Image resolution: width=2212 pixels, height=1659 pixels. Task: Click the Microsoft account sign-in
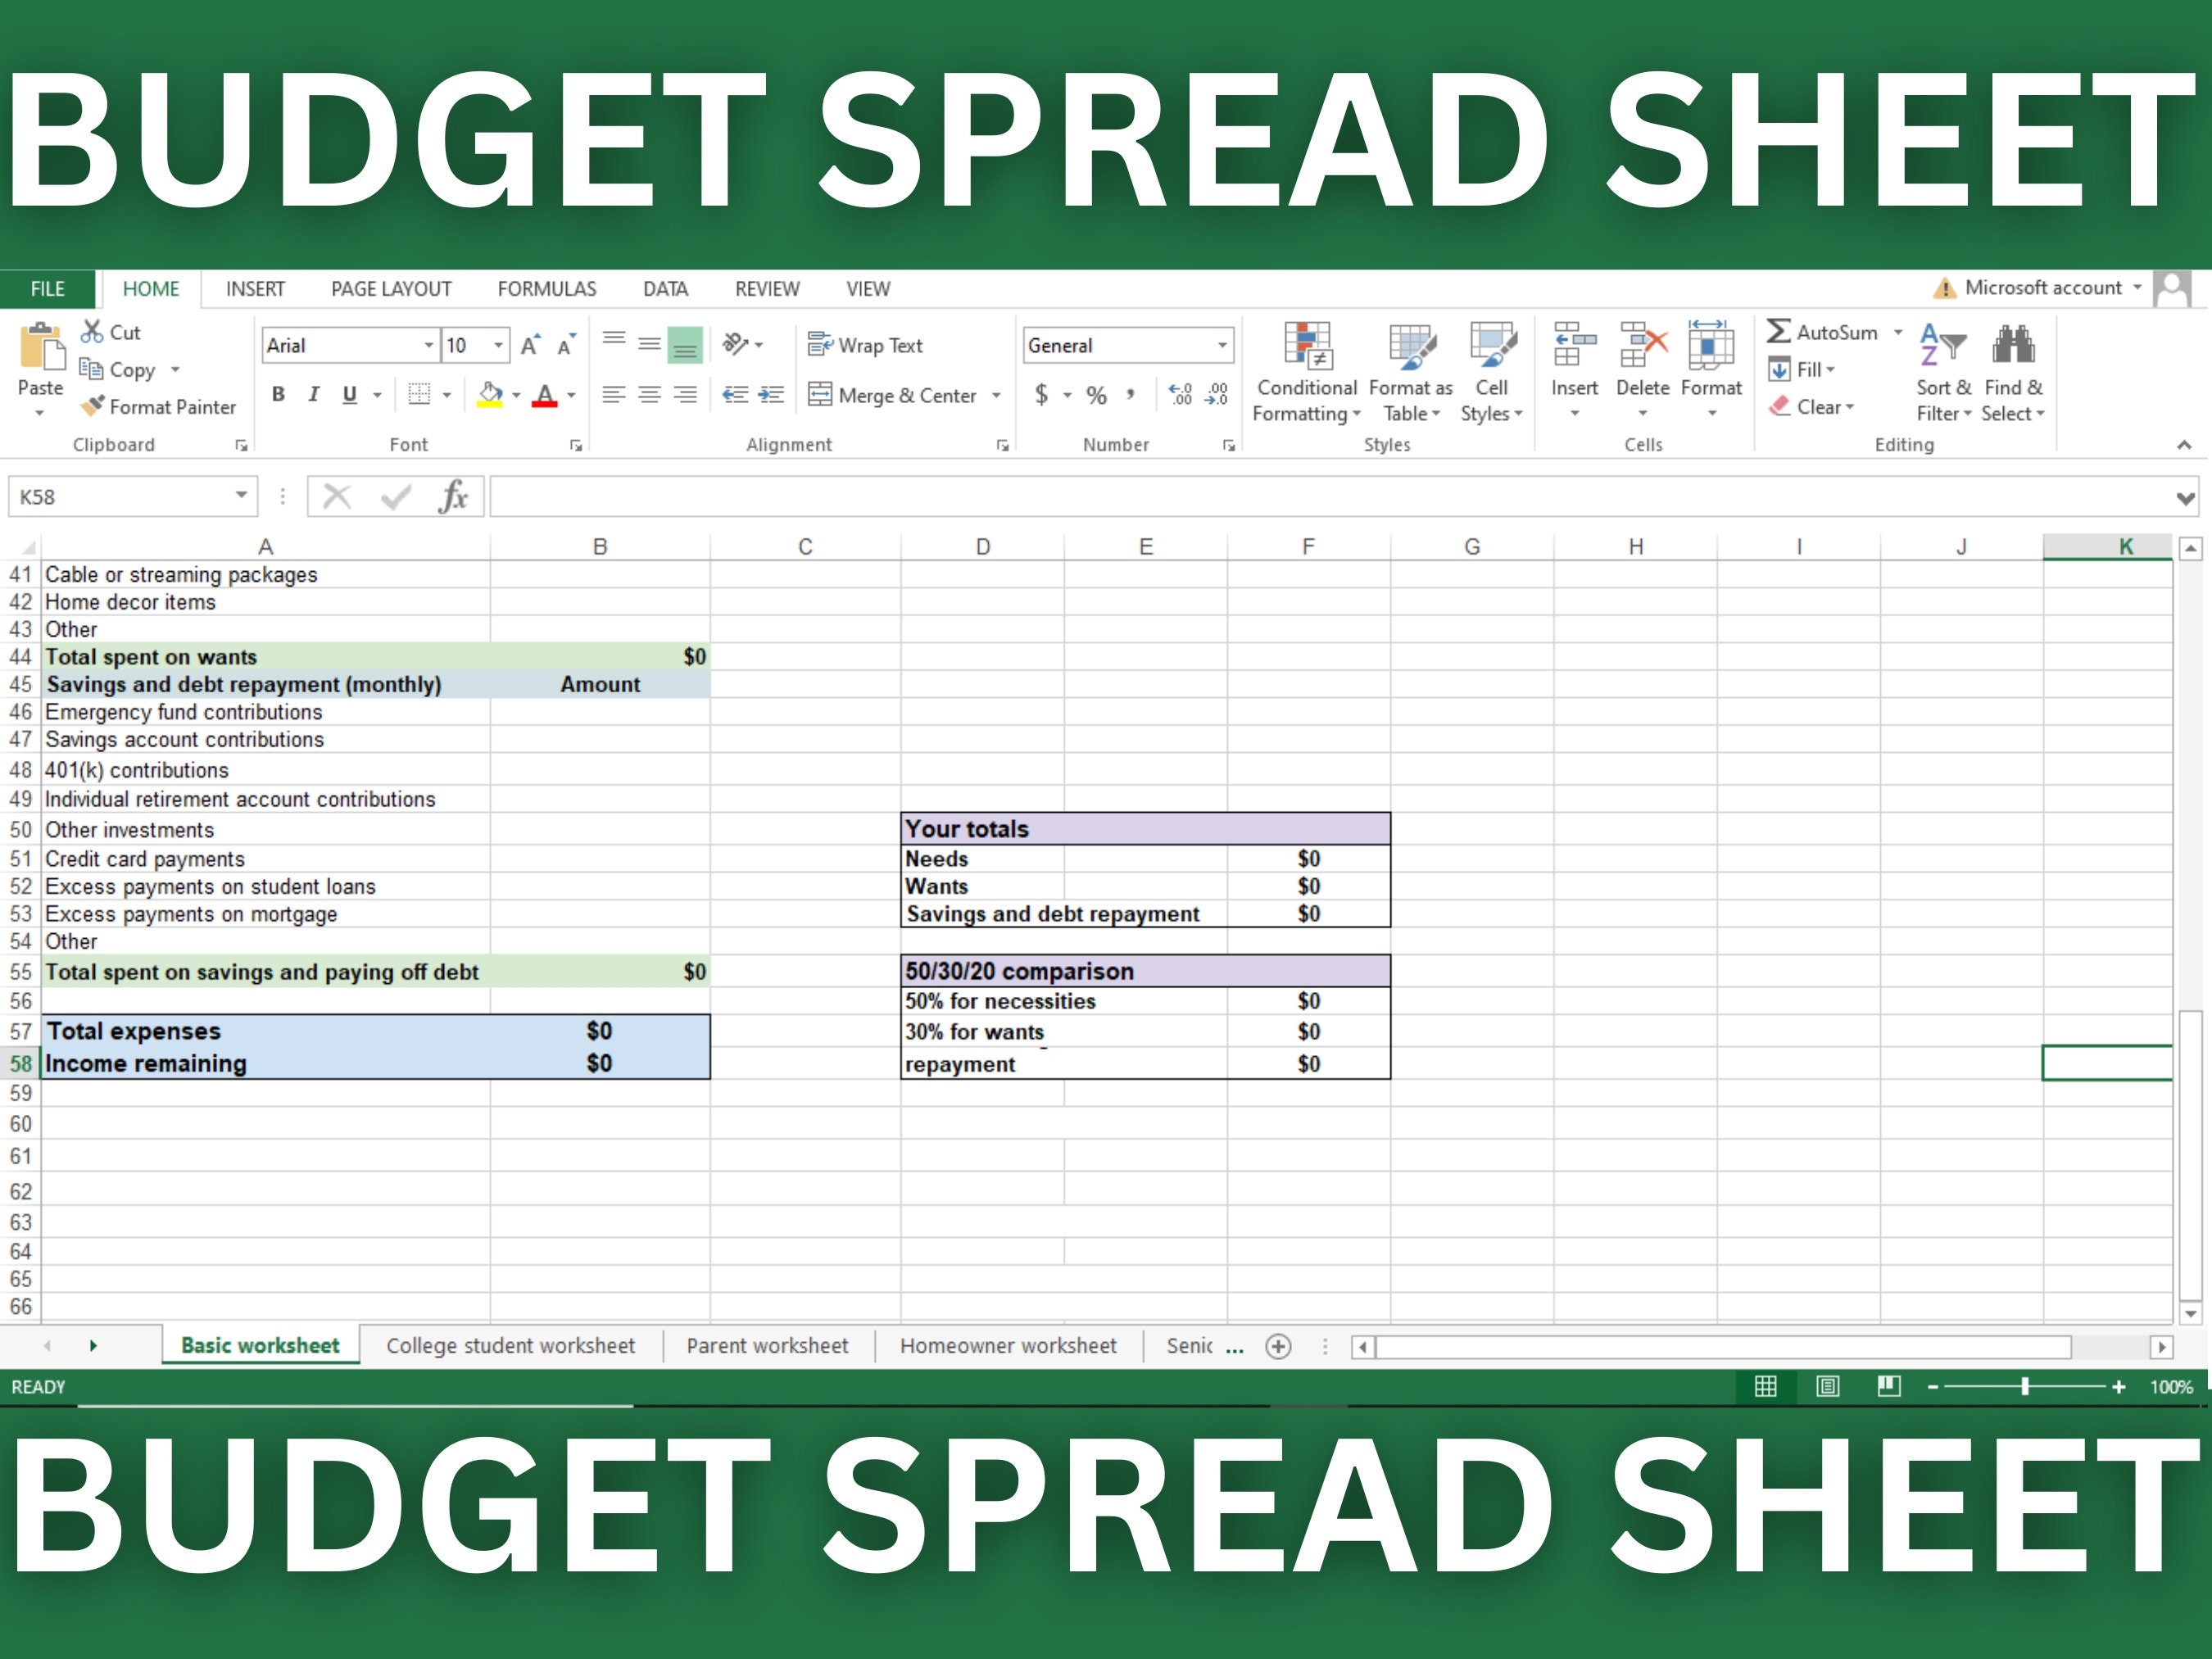tap(2044, 288)
